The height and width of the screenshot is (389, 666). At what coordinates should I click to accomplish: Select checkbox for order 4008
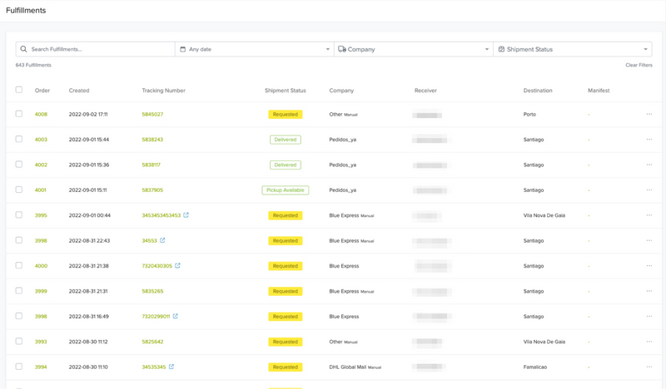click(19, 114)
